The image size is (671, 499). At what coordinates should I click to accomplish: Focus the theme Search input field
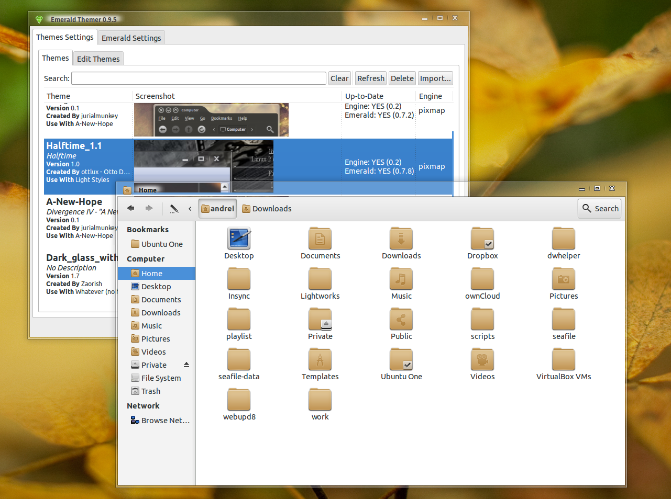pos(199,78)
